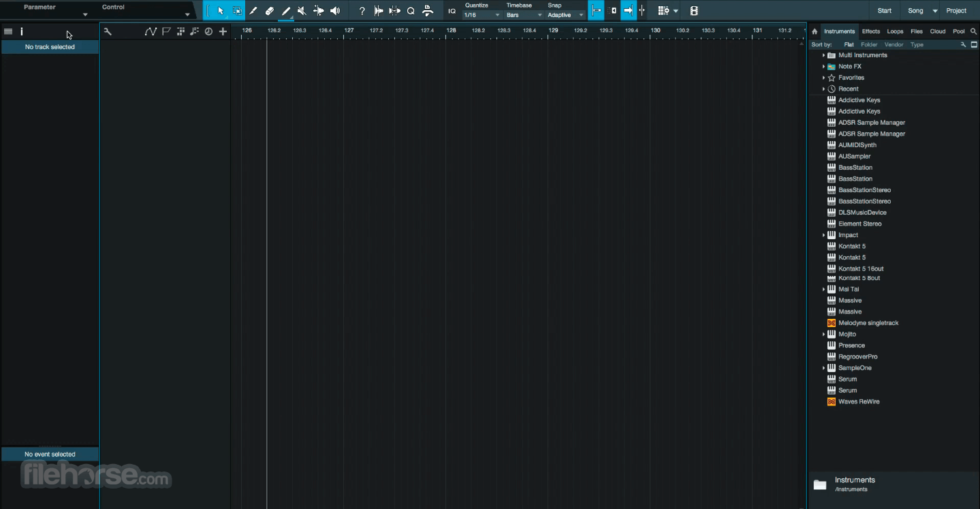
Task: Open the Control dropdown arrow
Action: (x=187, y=14)
